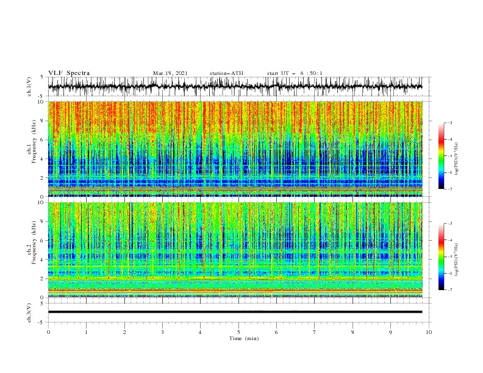Click the 'ch.1(V)' axis label
Image resolution: width=483 pixels, height=373 pixels.
29,87
